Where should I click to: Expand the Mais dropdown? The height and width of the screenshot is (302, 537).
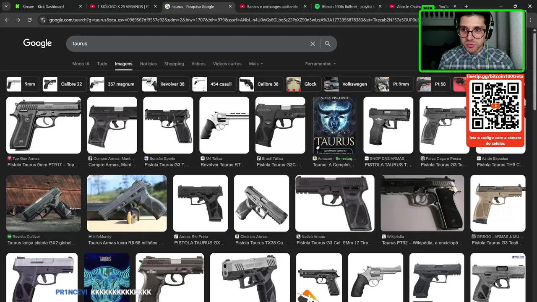coord(255,64)
